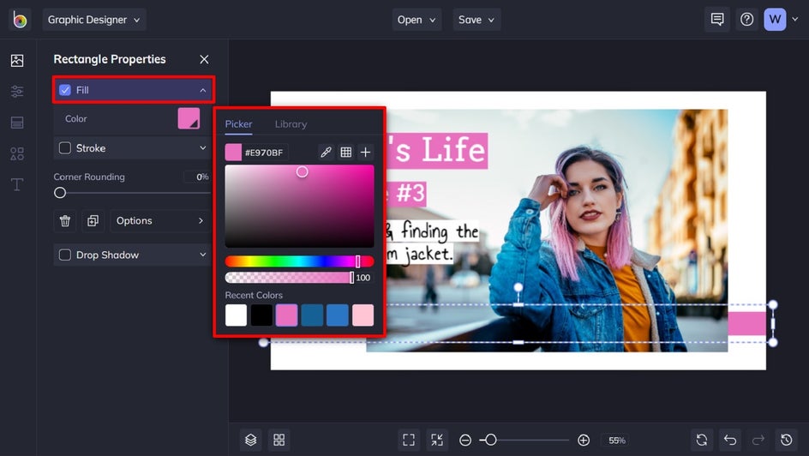Expand the Stroke section chevron
Image resolution: width=809 pixels, height=456 pixels.
pos(203,148)
